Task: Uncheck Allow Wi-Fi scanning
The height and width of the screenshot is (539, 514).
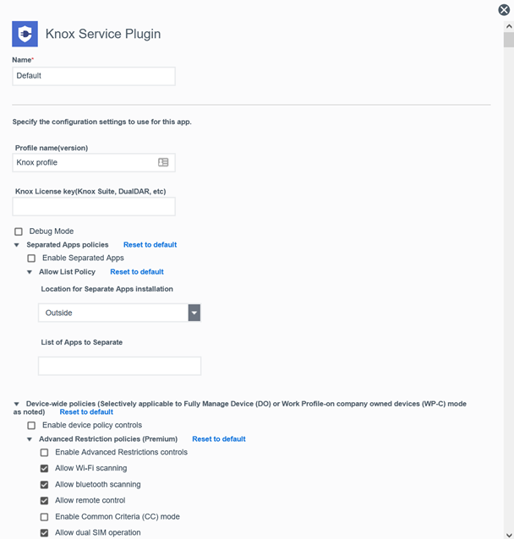Action: click(45, 468)
